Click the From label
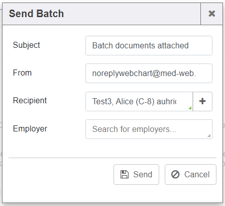Viewport: 225px width, 206px height. click(22, 73)
